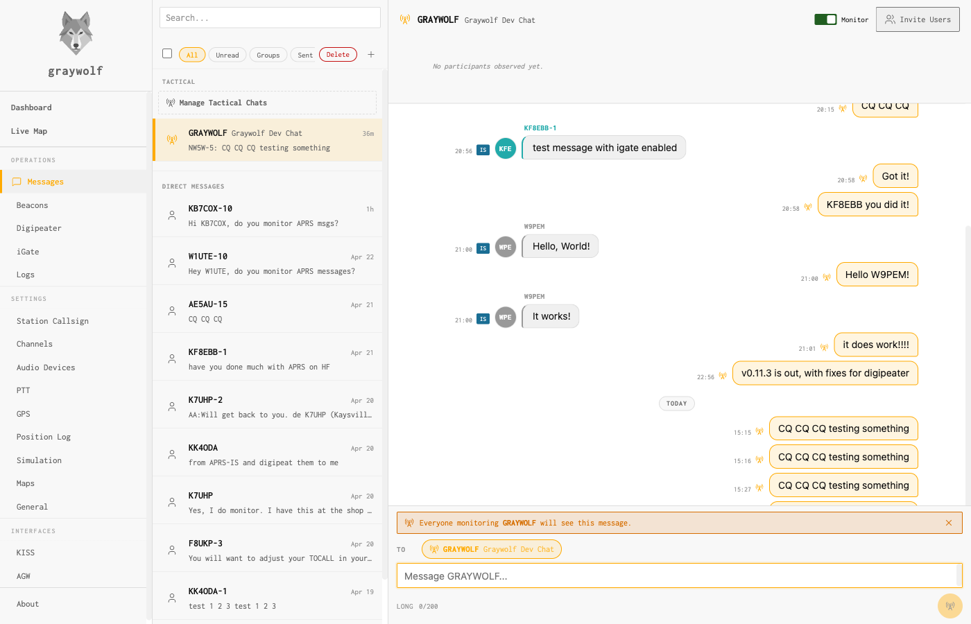This screenshot has height=624, width=971.
Task: Open the KB7COX-10 conversation
Action: coord(267,216)
